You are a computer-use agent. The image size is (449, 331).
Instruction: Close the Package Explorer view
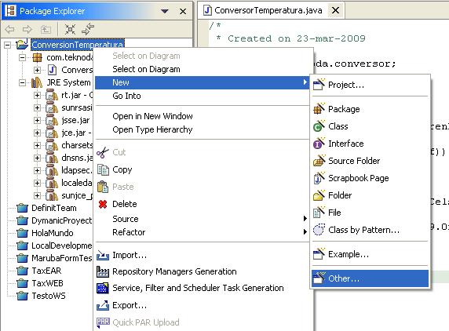(183, 12)
